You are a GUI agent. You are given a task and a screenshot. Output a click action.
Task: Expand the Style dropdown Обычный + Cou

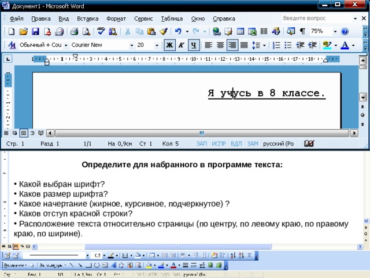tap(66, 45)
